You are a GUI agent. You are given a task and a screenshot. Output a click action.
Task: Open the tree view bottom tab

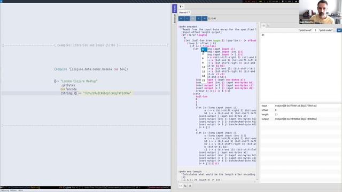coord(185,186)
